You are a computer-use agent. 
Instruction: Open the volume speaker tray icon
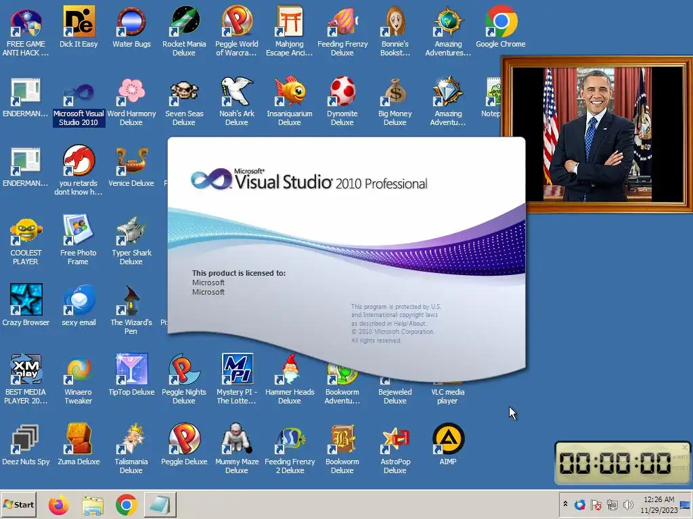pos(628,504)
